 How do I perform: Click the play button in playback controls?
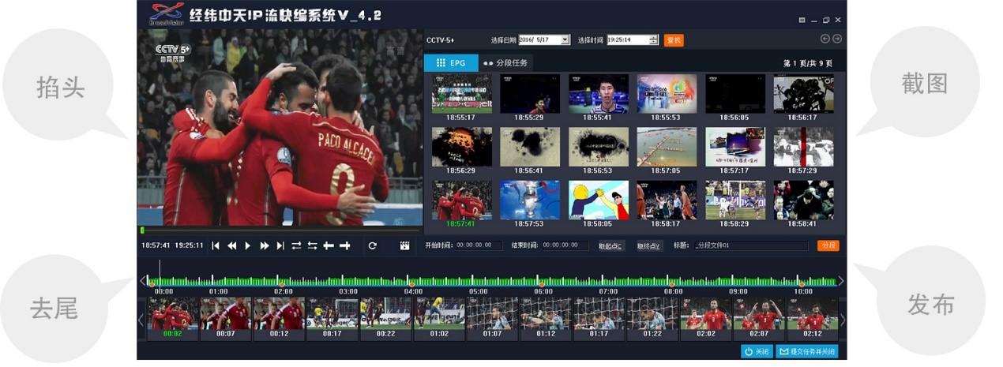click(247, 245)
